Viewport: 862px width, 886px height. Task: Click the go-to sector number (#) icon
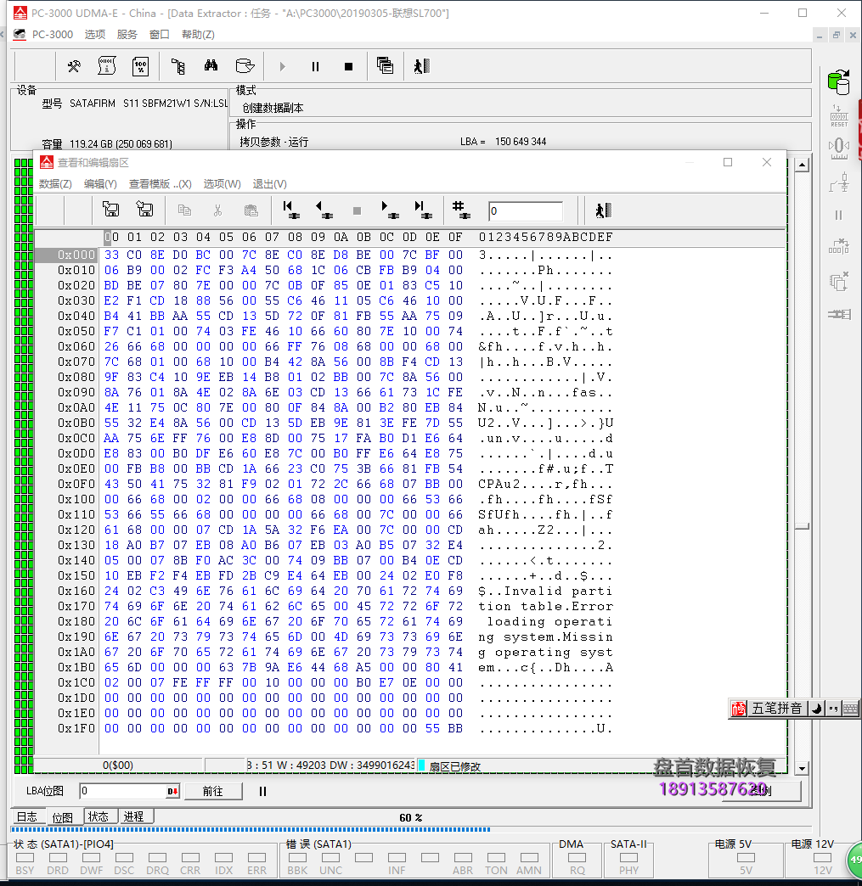(461, 210)
